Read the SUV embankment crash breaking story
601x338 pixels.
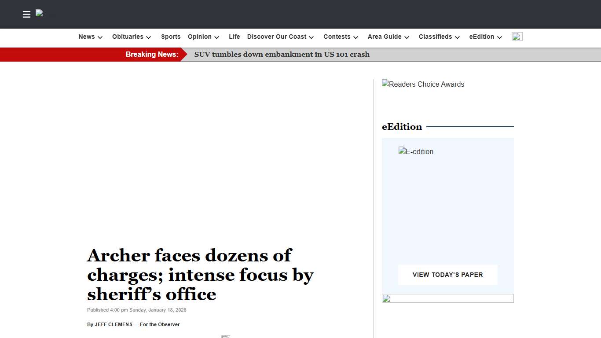tap(282, 55)
